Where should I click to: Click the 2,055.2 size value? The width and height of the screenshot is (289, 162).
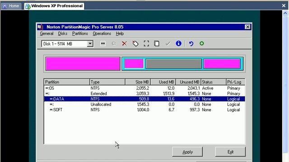tap(143, 88)
